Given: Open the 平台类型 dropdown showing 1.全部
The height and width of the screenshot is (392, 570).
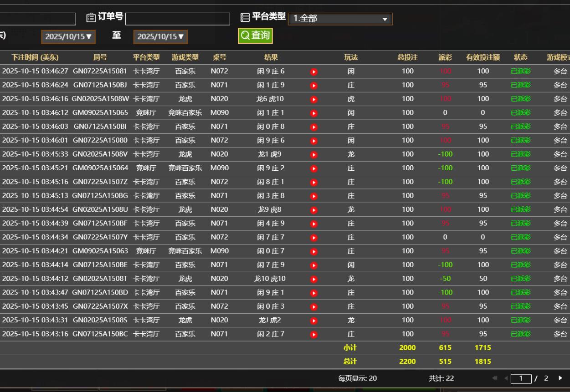Looking at the screenshot, I should 340,19.
